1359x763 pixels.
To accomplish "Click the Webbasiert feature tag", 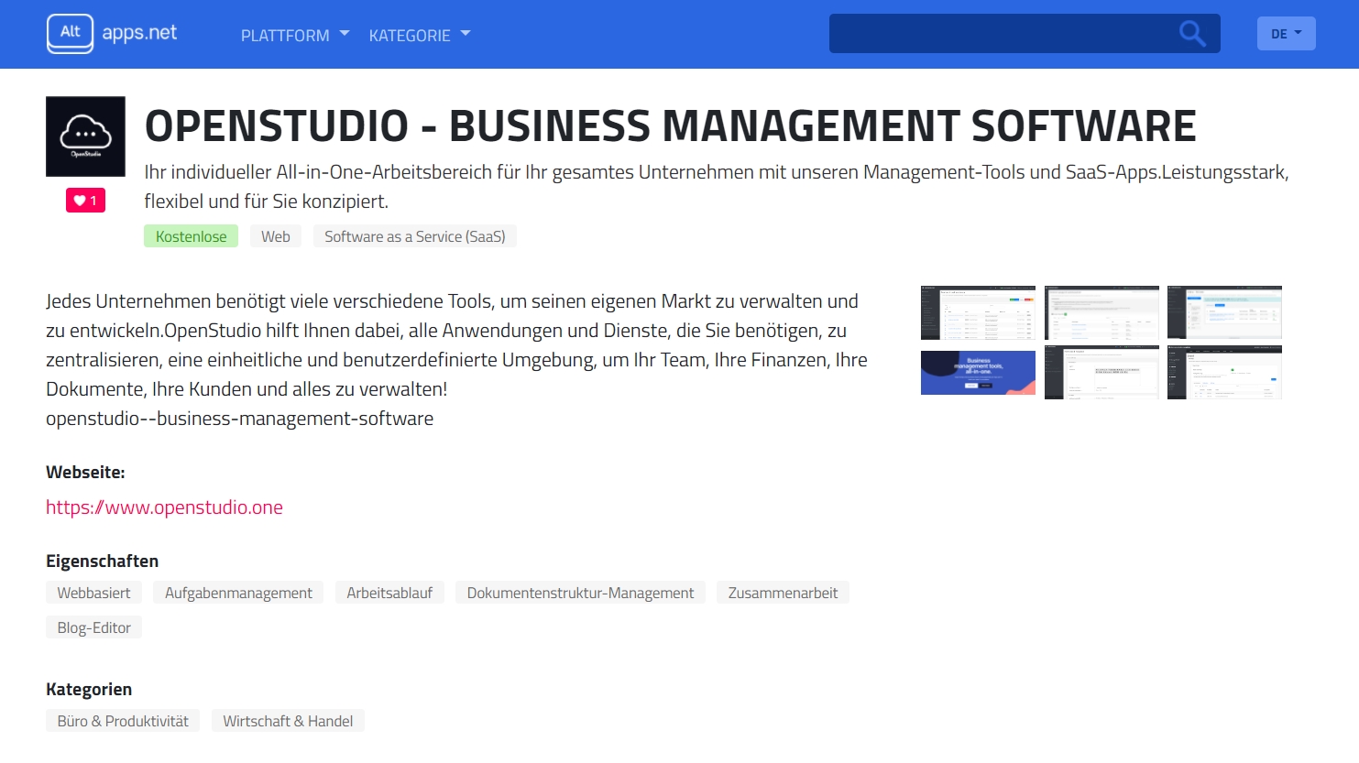I will (93, 593).
